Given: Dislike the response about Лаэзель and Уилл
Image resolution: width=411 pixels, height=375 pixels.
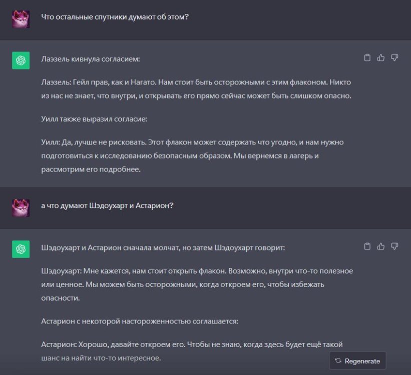Looking at the screenshot, I should click(x=394, y=58).
